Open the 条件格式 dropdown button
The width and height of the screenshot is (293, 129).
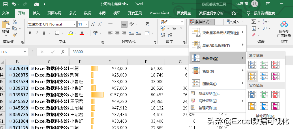click(201, 22)
